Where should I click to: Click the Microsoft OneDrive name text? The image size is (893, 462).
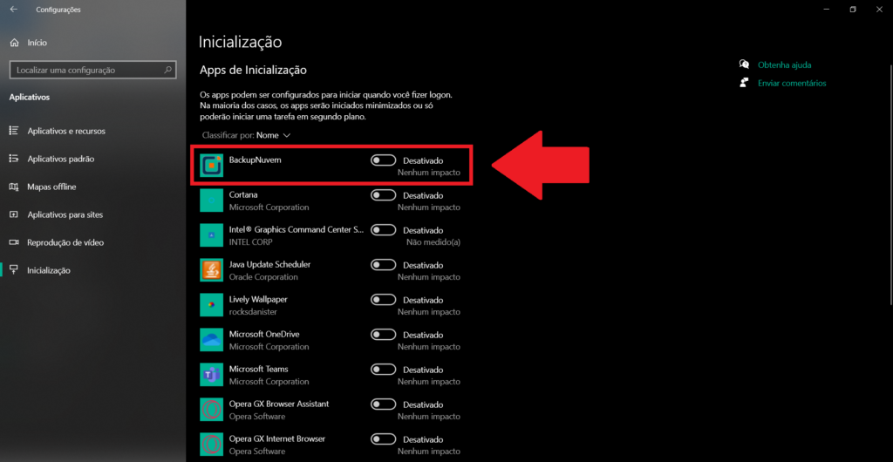coord(263,334)
